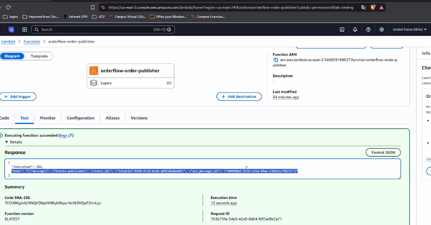The width and height of the screenshot is (431, 225).
Task: Open the Code tab
Action: pyautogui.click(x=5, y=118)
